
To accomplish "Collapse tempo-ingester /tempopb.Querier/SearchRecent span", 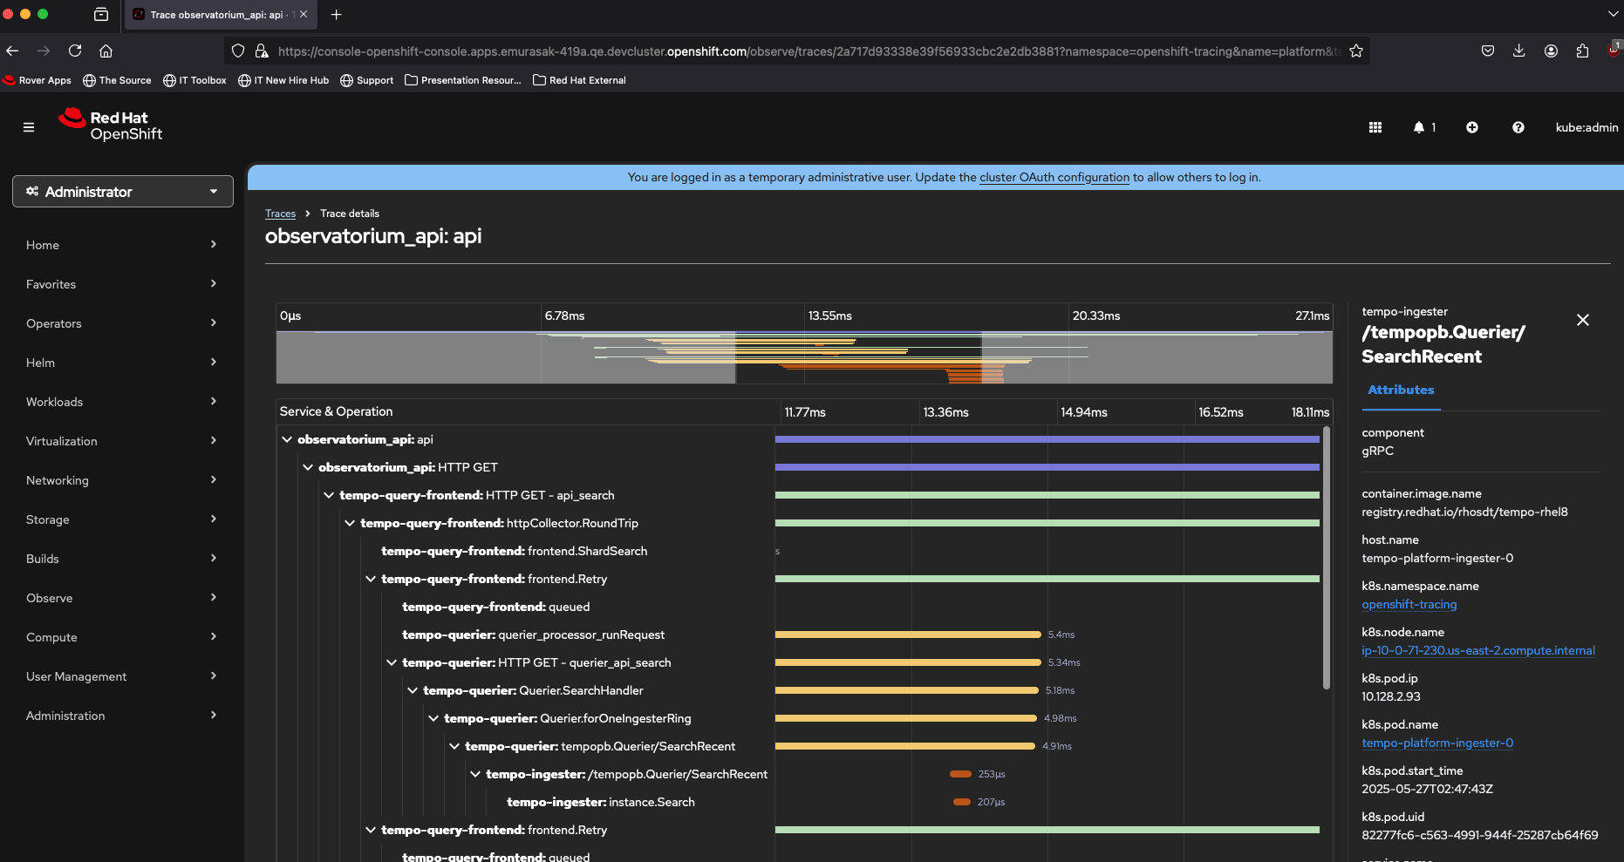I will pos(475,774).
